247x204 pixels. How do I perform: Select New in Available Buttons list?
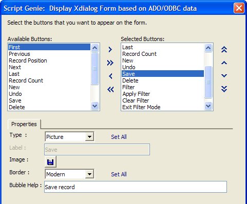pos(49,87)
